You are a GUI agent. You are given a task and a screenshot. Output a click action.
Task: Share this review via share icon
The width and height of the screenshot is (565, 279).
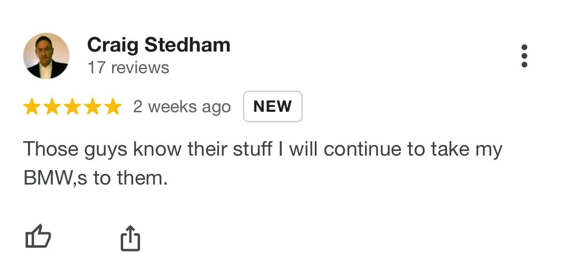pyautogui.click(x=130, y=238)
